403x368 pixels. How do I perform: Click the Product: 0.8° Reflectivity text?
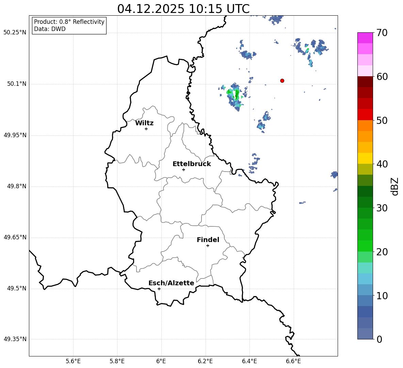(69, 22)
